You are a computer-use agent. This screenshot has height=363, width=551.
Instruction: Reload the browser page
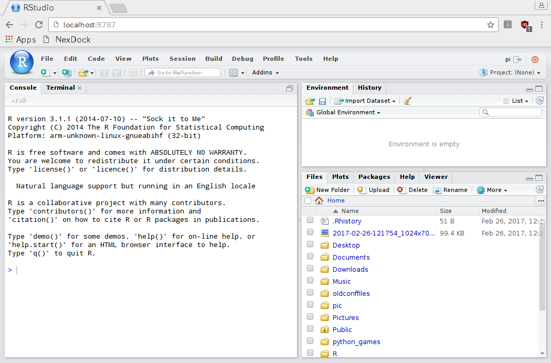tap(39, 25)
